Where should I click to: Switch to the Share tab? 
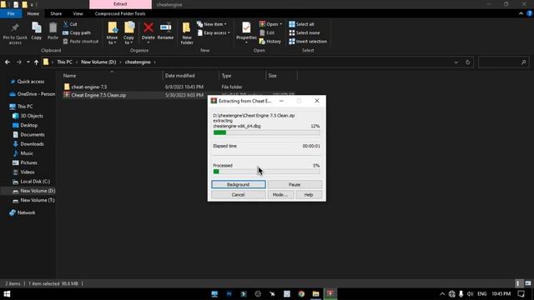point(56,13)
